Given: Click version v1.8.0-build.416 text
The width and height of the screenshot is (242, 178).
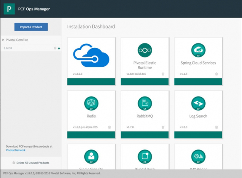Looking at the screenshot, I should coord(136,74).
